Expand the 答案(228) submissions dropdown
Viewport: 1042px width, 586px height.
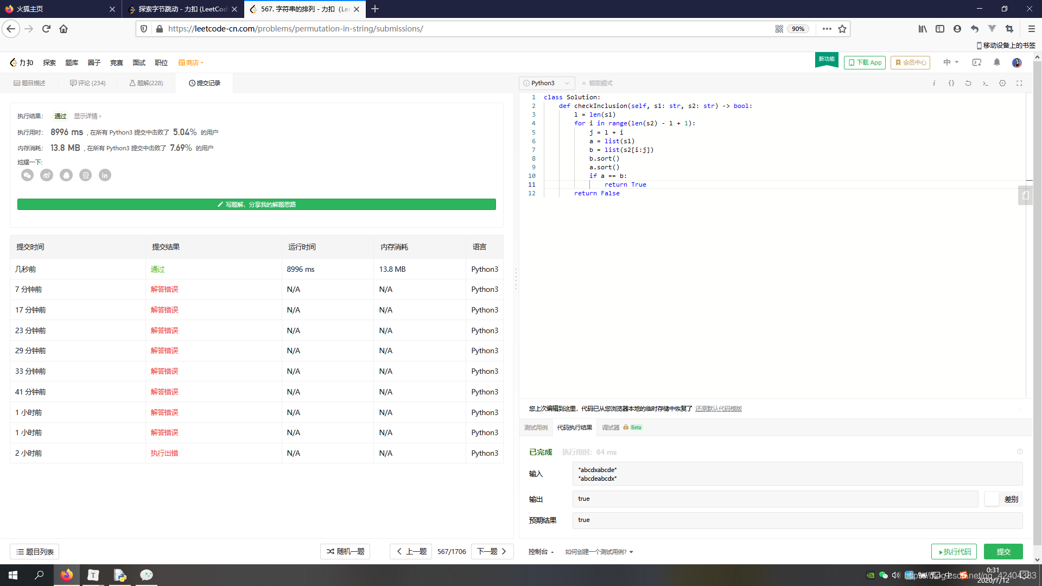147,84
